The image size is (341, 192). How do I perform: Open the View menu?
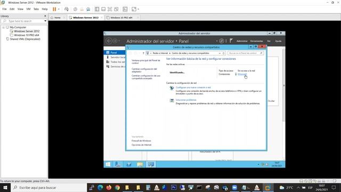[20, 9]
